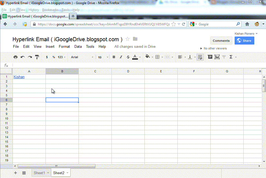Switch to the Sheet2 tab
Viewport: 266px width, 178px height.
[x=59, y=173]
